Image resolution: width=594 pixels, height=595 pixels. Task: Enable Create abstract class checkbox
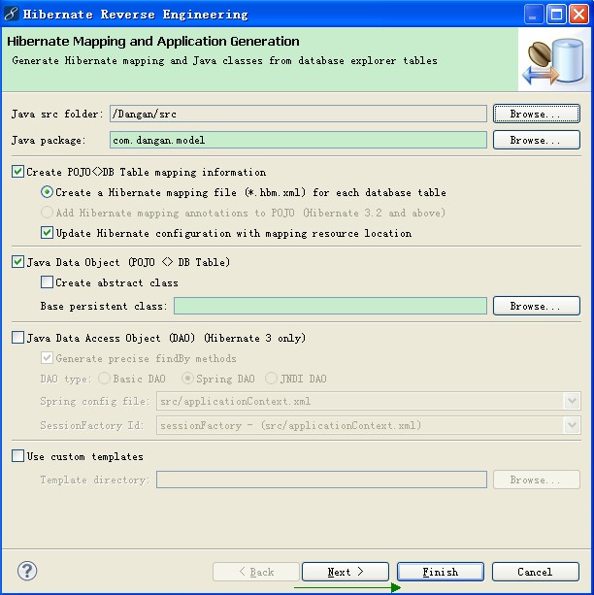pyautogui.click(x=47, y=281)
